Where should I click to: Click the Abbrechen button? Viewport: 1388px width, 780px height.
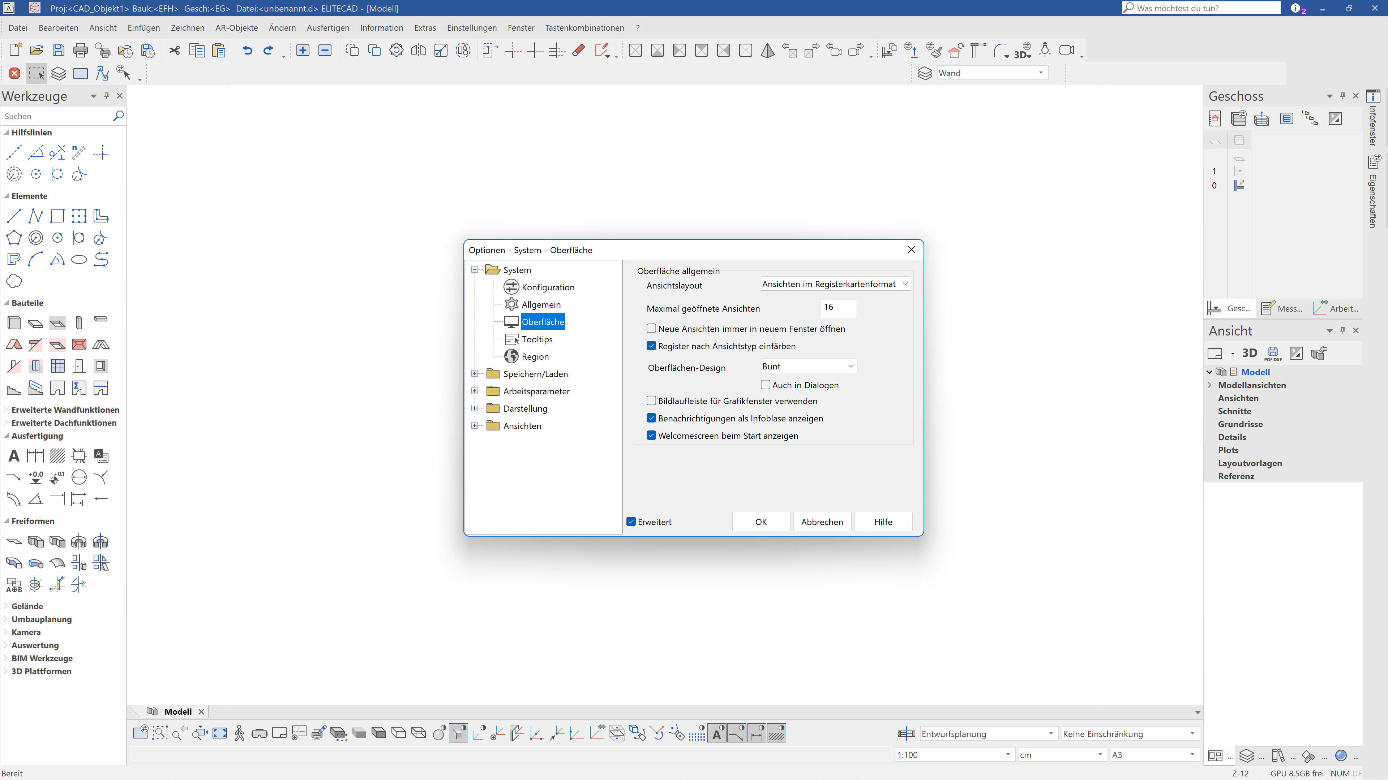pos(822,521)
